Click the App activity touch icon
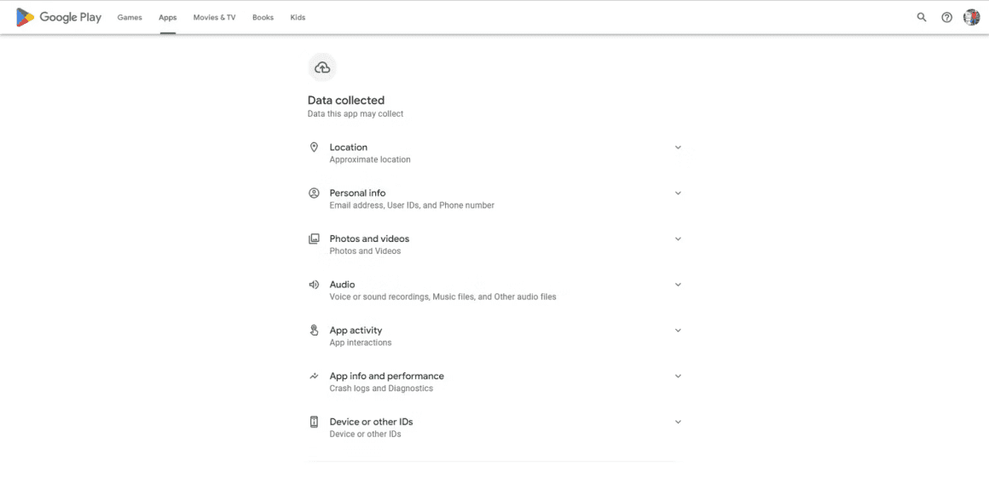 314,331
